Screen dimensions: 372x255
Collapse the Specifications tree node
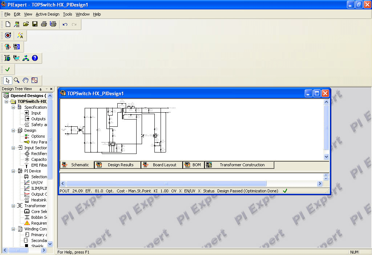coord(13,107)
